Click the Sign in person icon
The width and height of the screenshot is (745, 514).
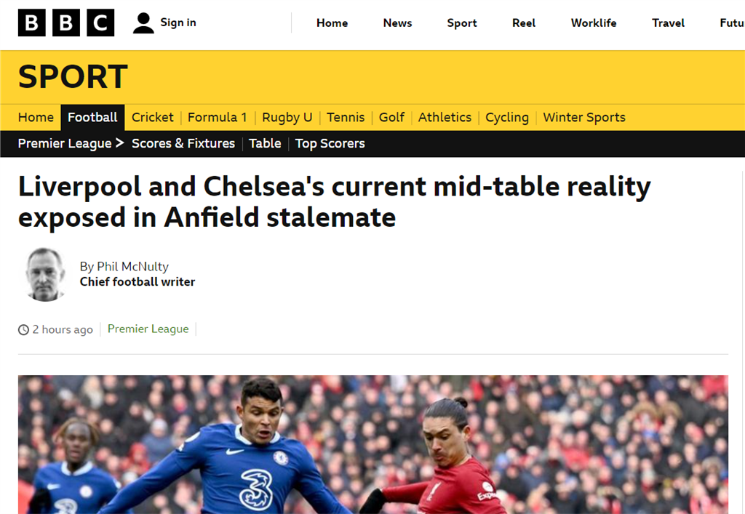pos(143,23)
